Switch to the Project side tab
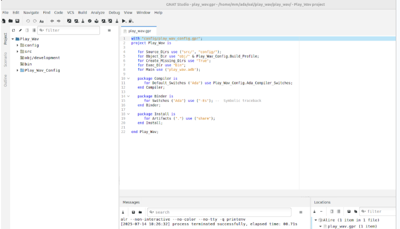 pyautogui.click(x=5, y=39)
